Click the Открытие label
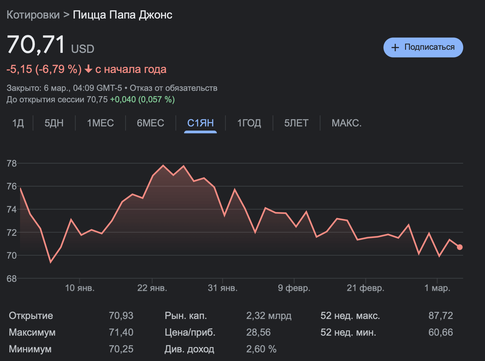Image resolution: width=485 pixels, height=361 pixels. [31, 316]
